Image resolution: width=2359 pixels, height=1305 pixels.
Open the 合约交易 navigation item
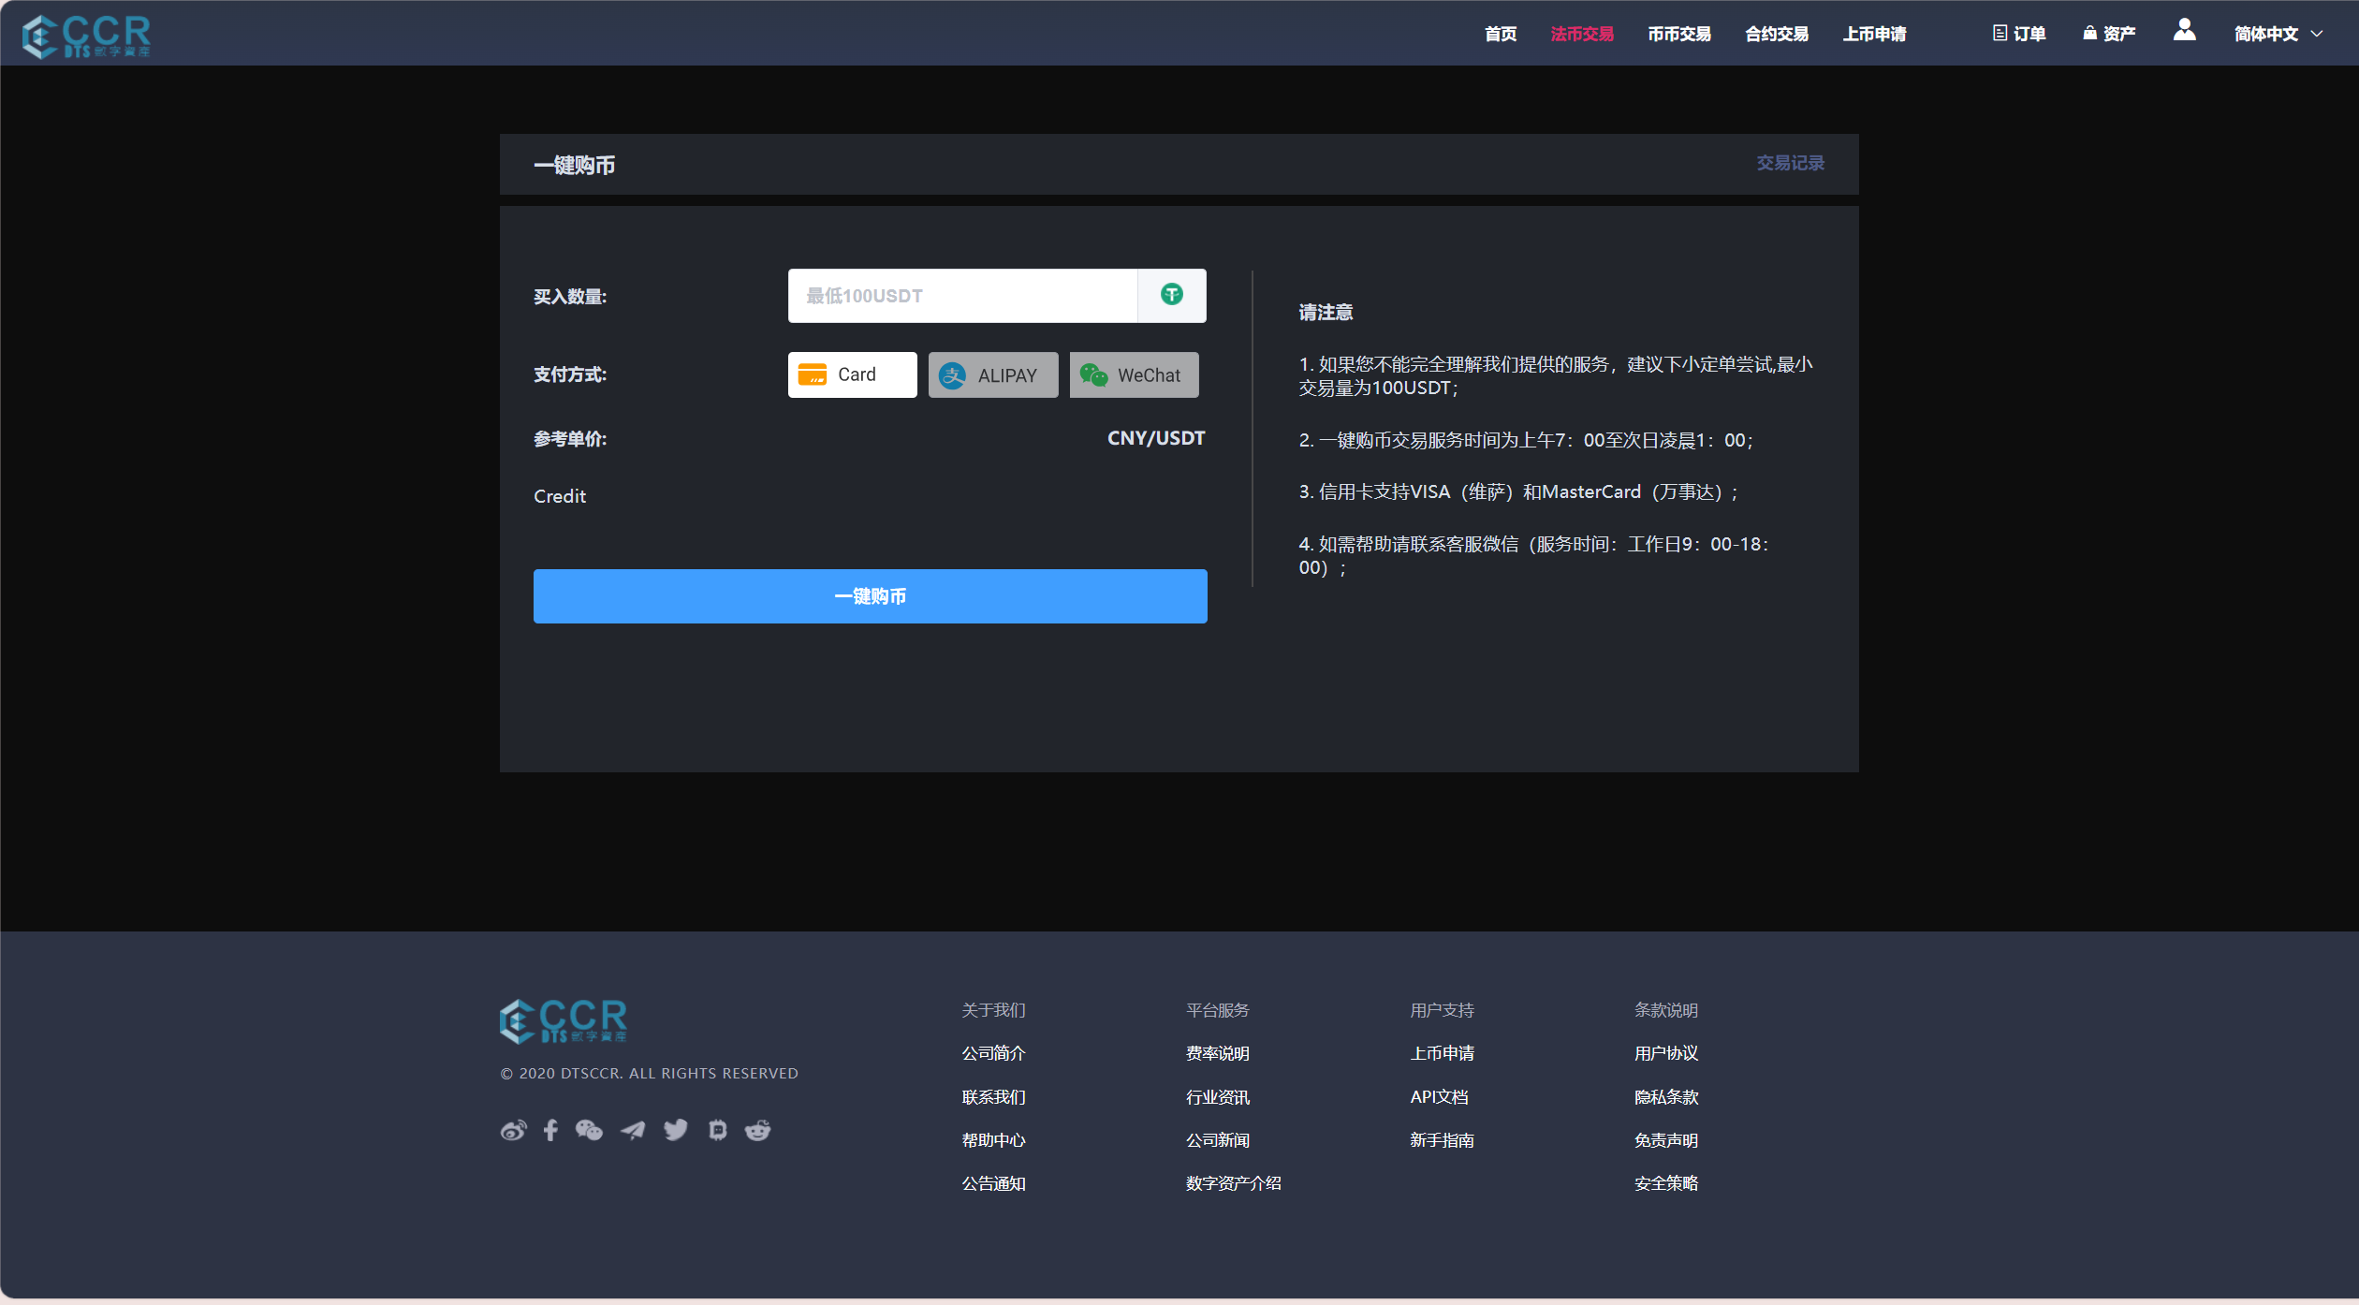coord(1776,35)
